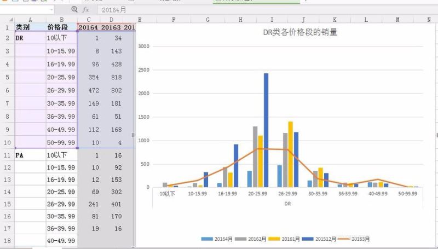The width and height of the screenshot is (438, 249).
Task: Click the fx insert function icon
Action: [x=86, y=10]
